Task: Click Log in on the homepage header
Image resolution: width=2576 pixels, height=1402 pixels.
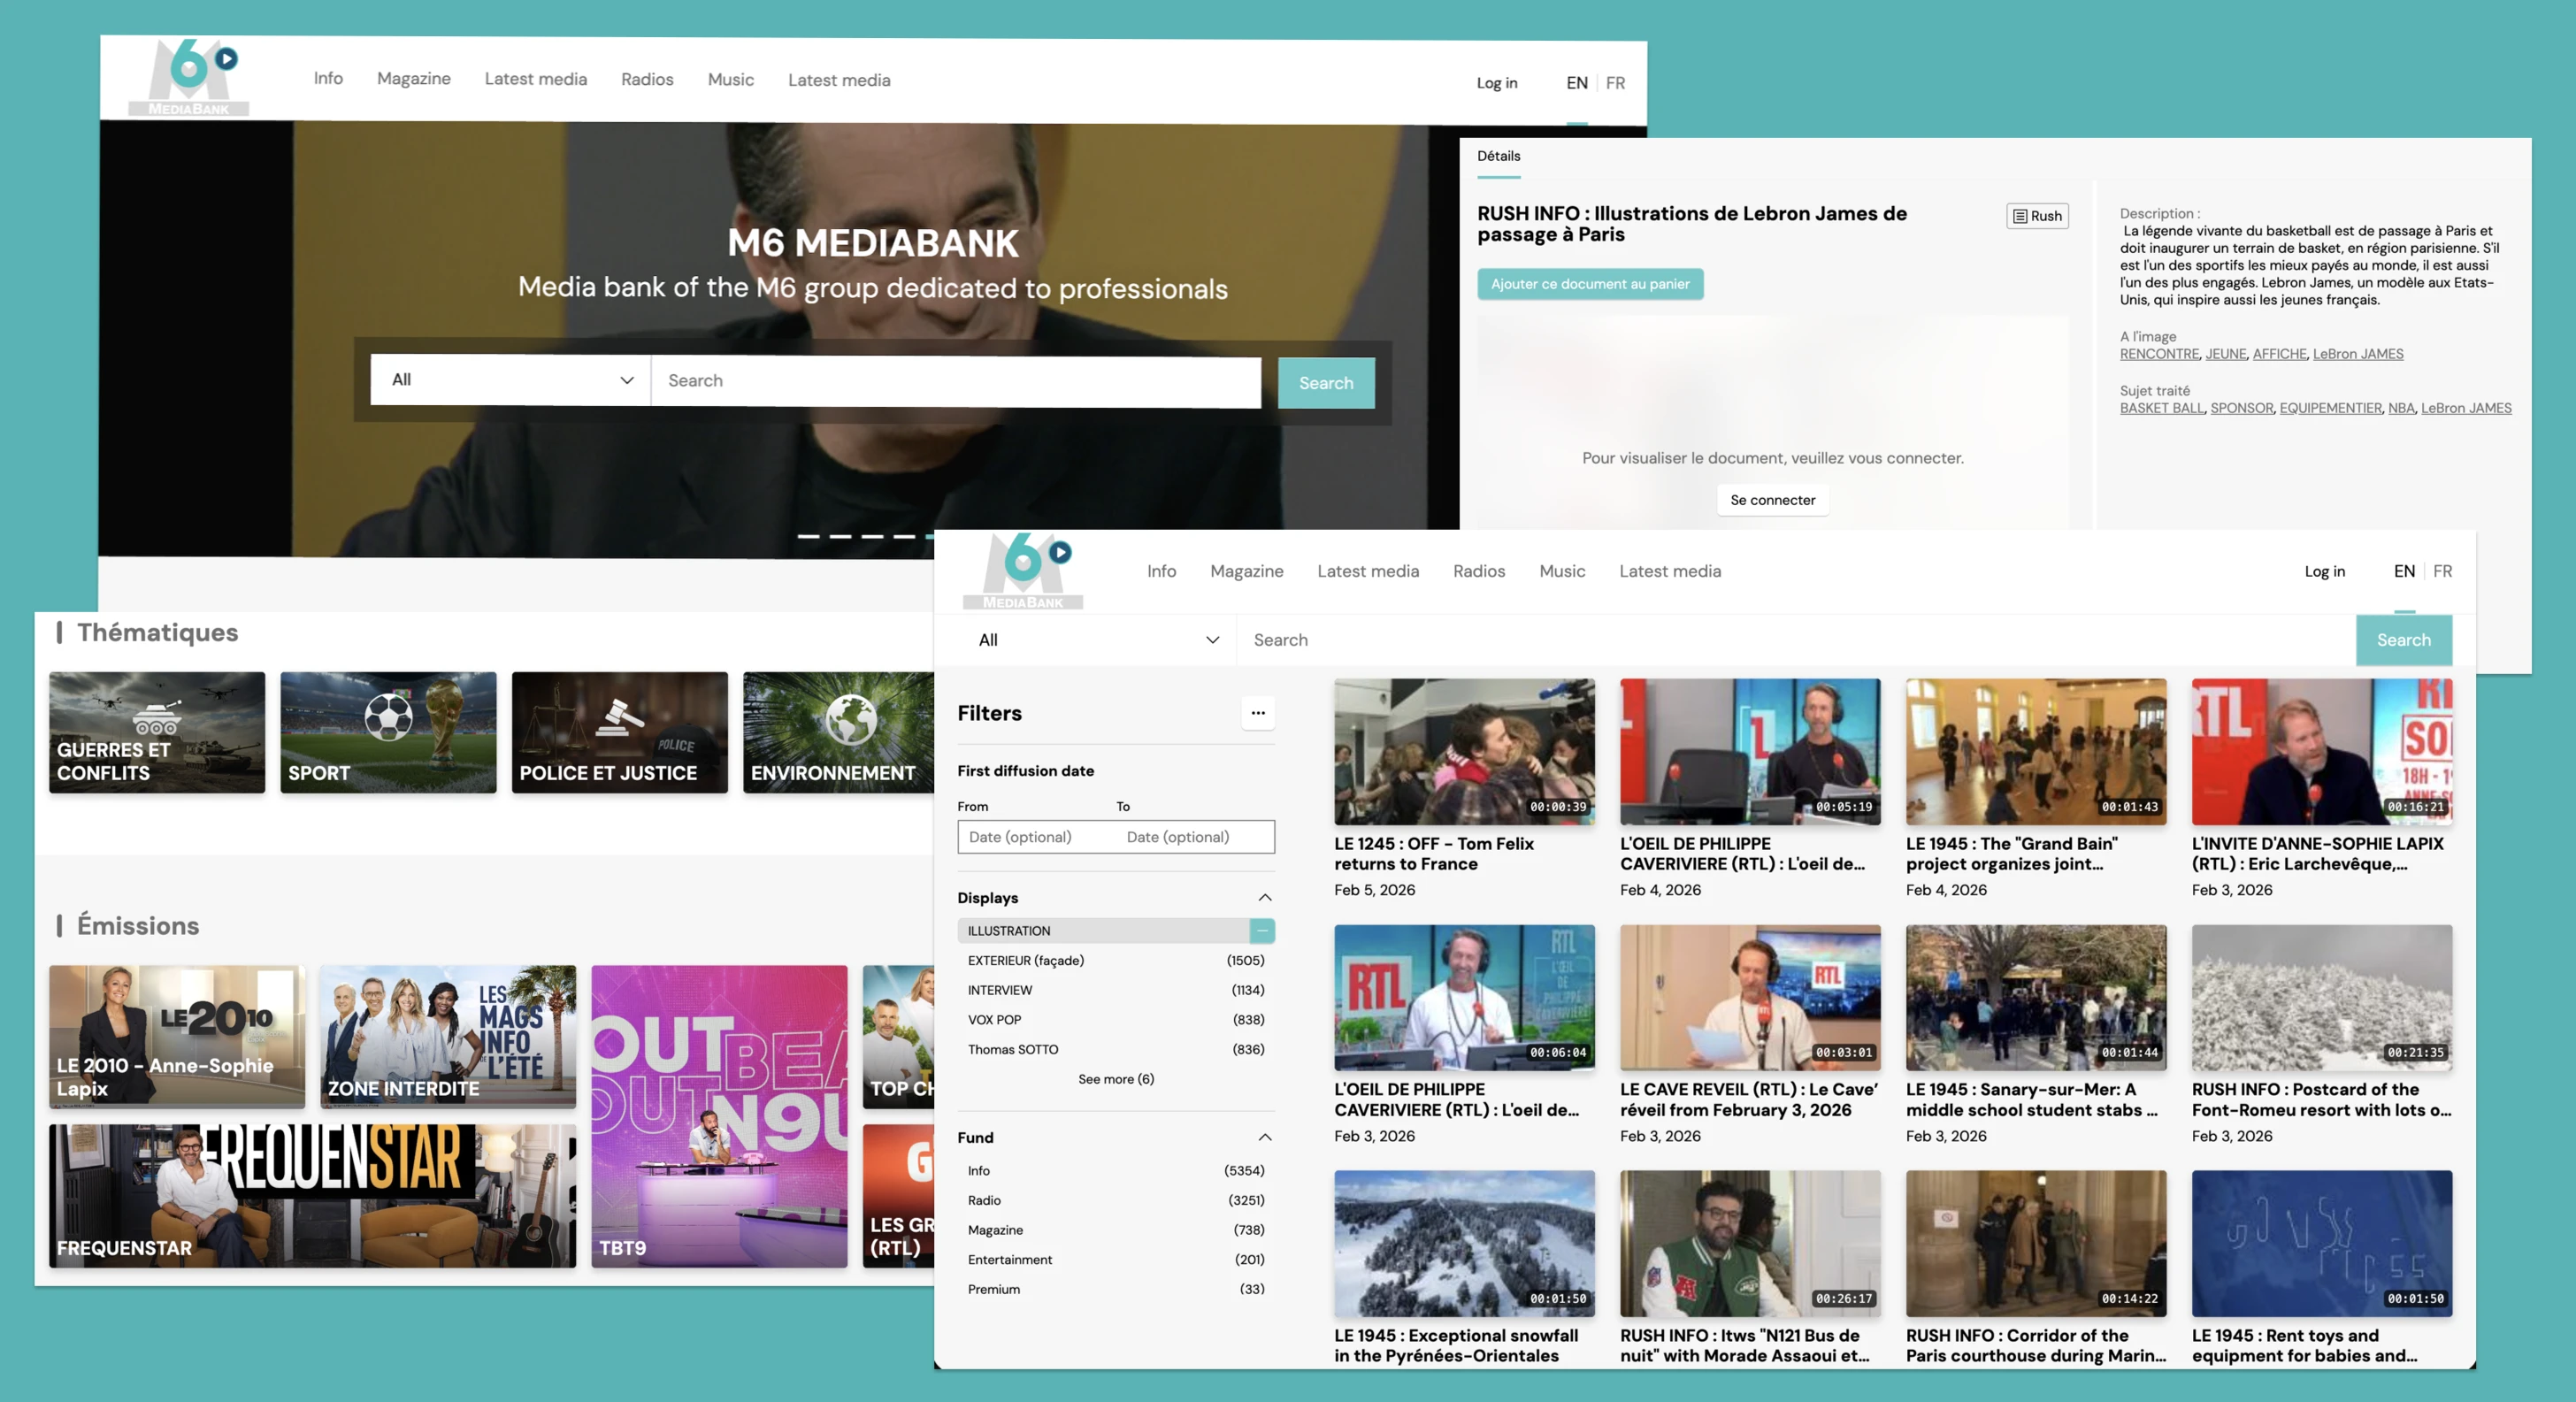Action: [x=1497, y=83]
